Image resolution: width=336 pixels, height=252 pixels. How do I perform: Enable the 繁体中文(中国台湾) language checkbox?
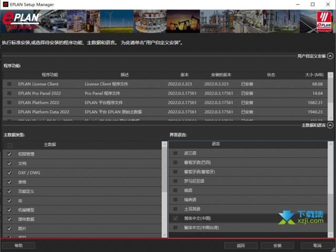[x=175, y=227]
